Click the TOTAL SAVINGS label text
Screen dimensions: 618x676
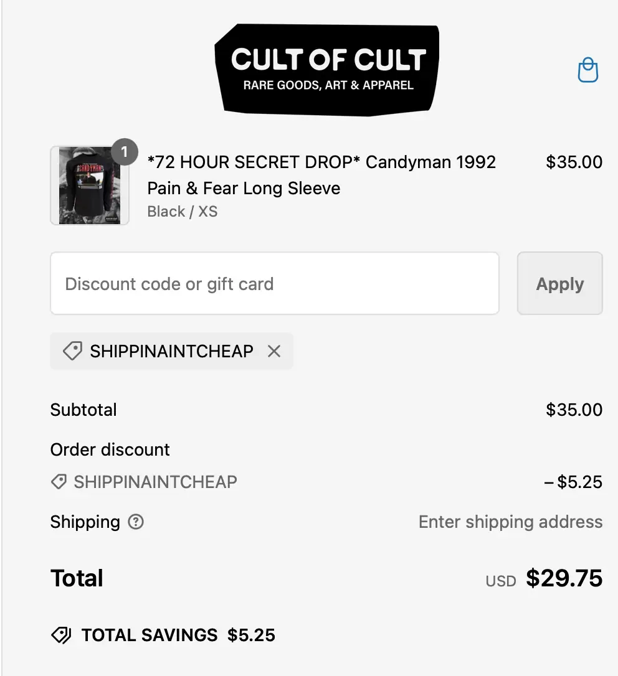[150, 635]
